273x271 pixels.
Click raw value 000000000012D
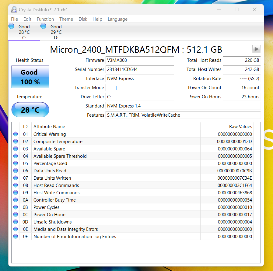(234, 141)
